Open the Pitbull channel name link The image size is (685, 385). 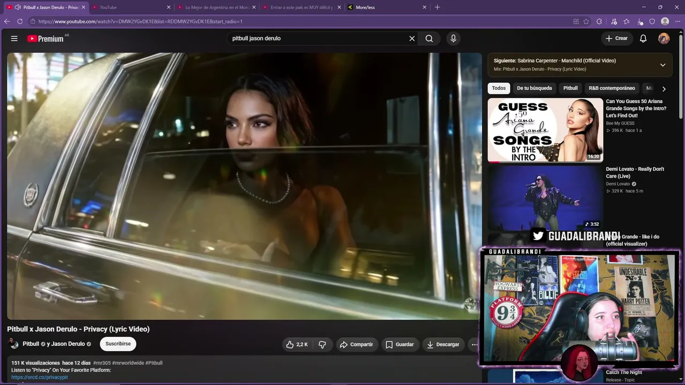pyautogui.click(x=31, y=344)
